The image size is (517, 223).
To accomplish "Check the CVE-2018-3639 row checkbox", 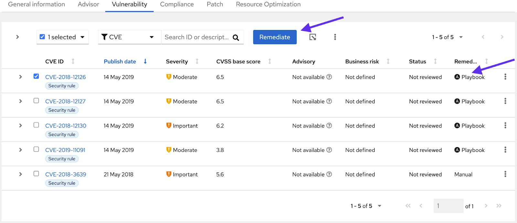I will point(36,174).
